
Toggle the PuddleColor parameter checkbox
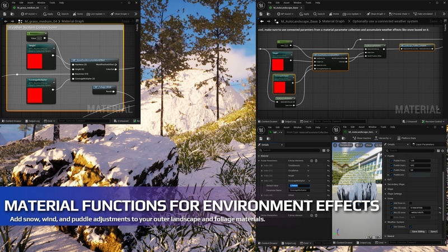[391, 174]
